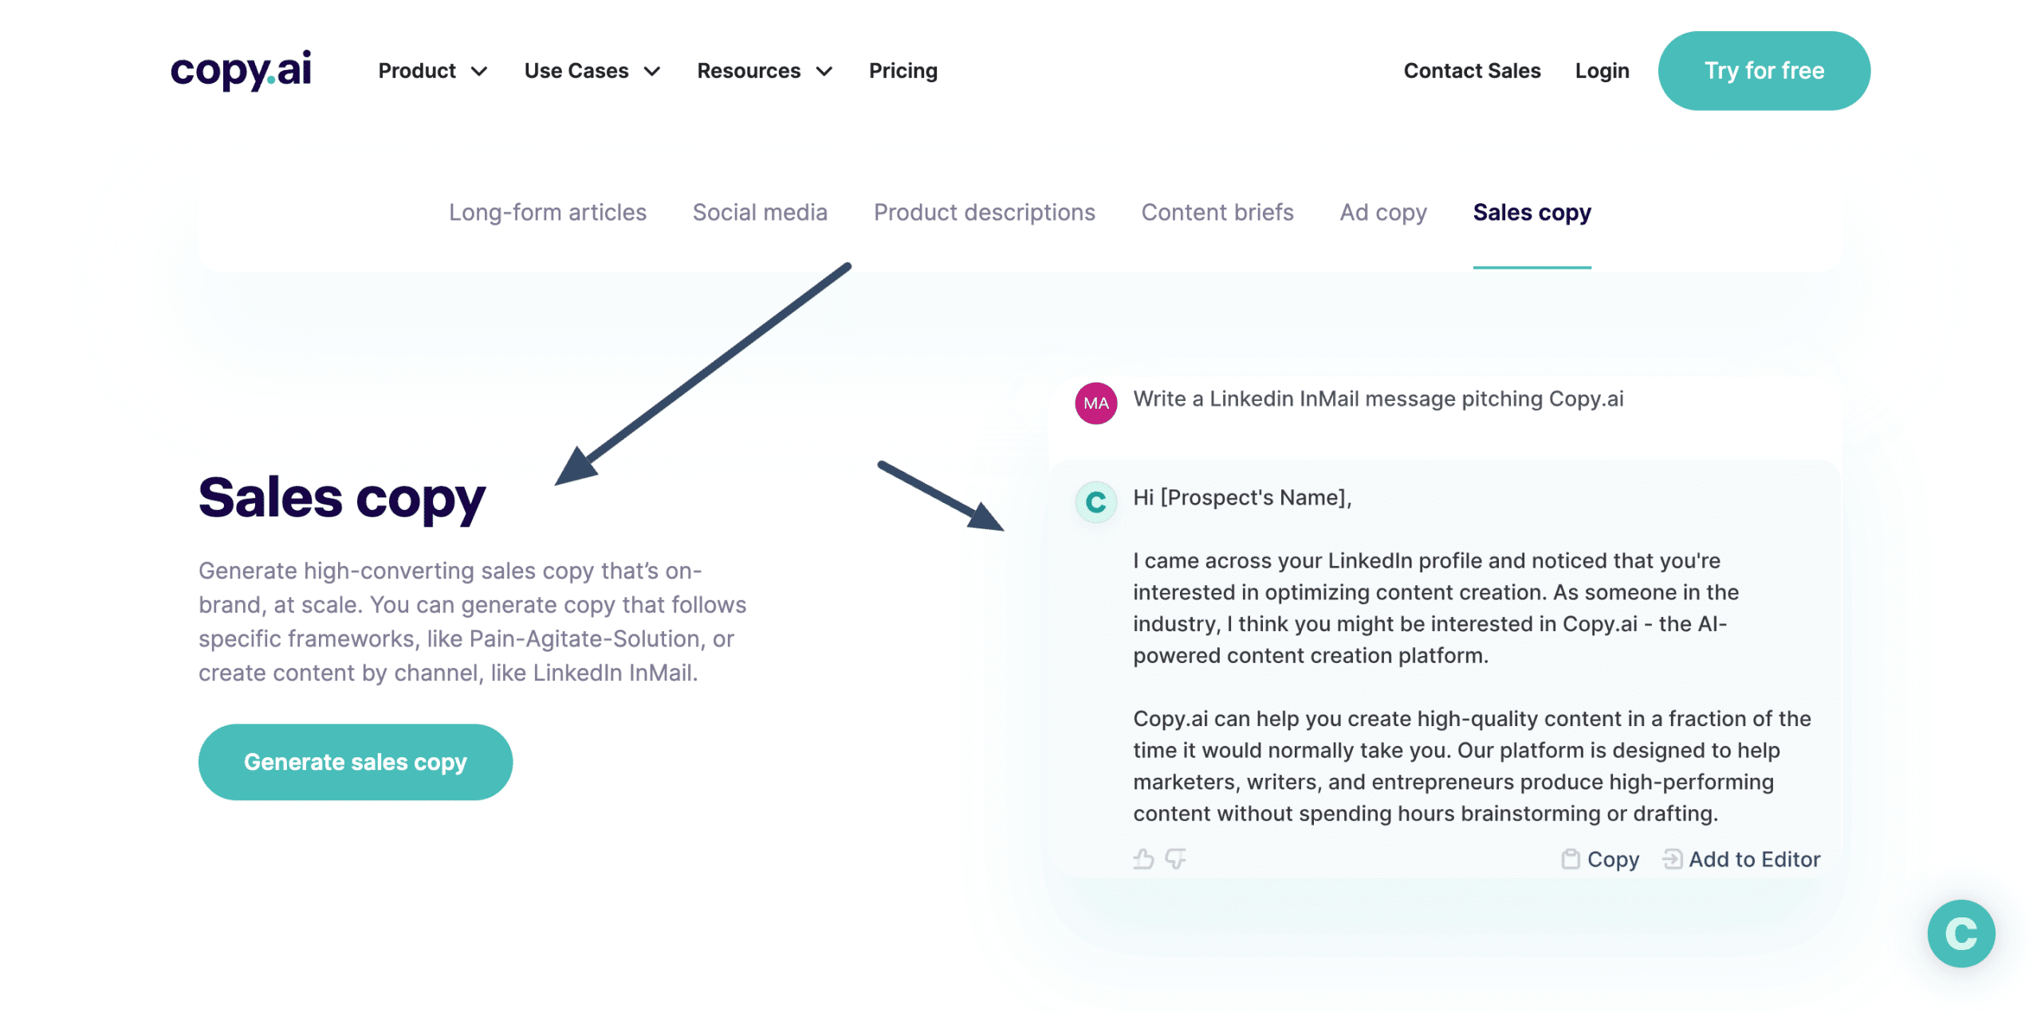Open the chat widget bubble in bottom corner

pos(1960,933)
